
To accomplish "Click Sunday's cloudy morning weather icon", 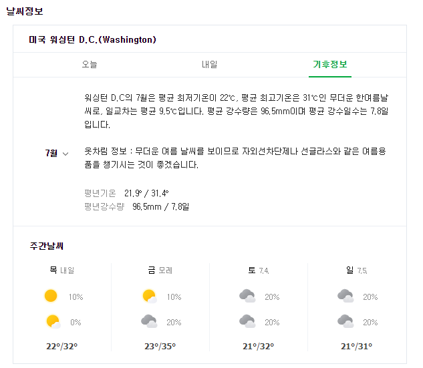I will pyautogui.click(x=345, y=296).
